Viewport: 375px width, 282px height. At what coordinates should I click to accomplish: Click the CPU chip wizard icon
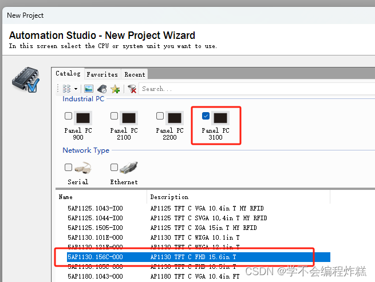(26, 80)
